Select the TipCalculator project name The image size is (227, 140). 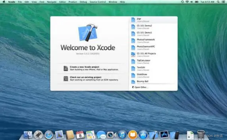(143, 60)
